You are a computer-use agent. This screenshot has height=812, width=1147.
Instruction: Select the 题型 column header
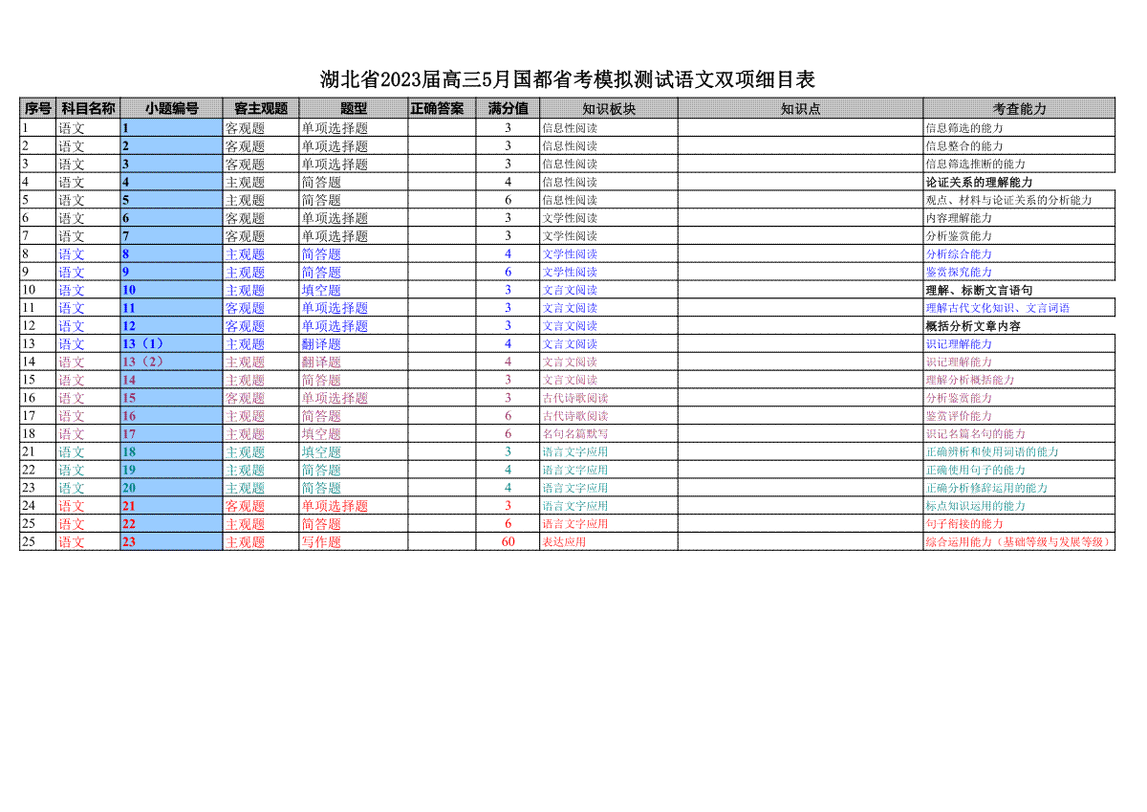[x=354, y=108]
